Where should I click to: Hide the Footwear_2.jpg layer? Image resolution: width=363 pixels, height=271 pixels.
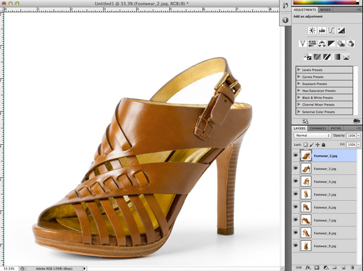point(295,155)
